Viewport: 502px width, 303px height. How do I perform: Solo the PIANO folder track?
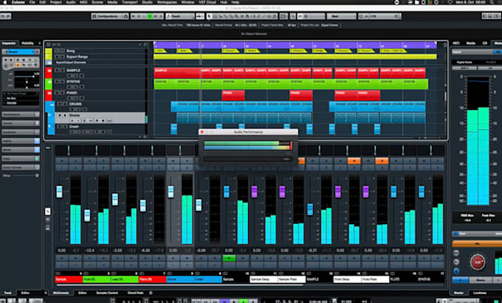pyautogui.click(x=62, y=93)
